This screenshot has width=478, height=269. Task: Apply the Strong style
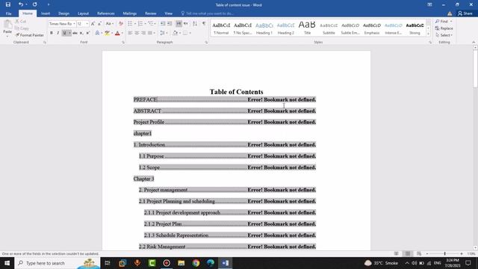coord(415,28)
